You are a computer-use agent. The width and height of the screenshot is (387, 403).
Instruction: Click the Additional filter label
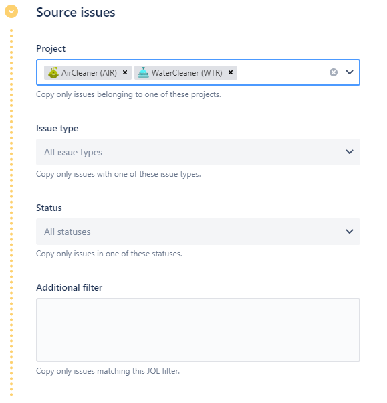[70, 287]
